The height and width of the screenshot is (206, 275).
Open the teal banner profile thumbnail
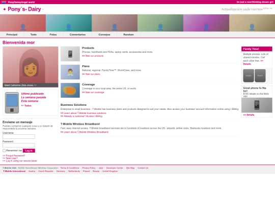tap(69, 23)
